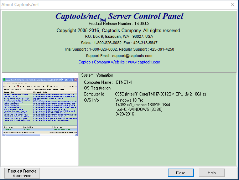Click the Close button

click(181, 173)
